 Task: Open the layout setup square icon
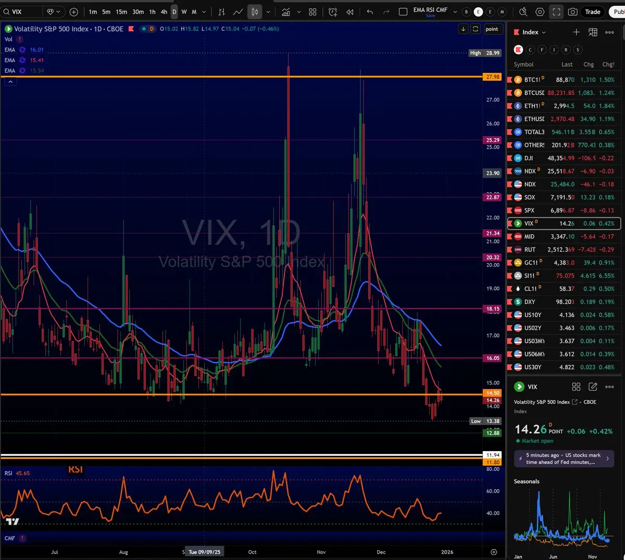tap(403, 11)
